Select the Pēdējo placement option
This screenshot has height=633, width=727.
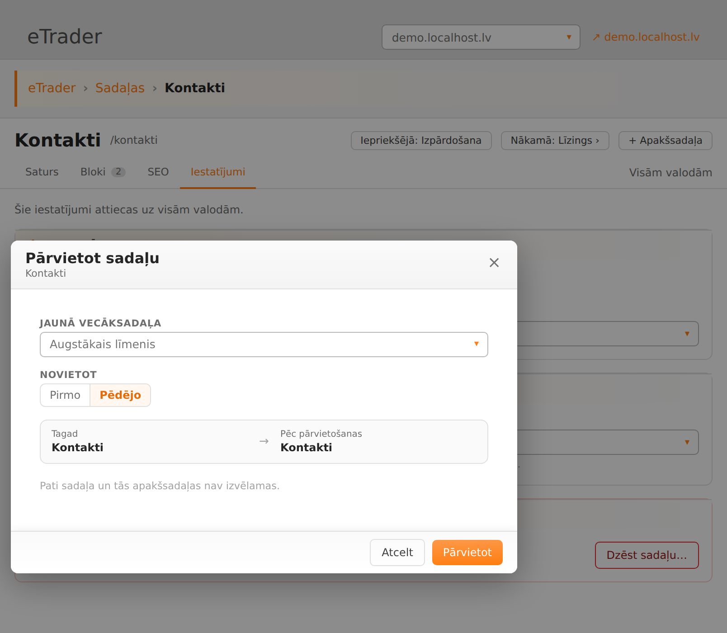(120, 395)
